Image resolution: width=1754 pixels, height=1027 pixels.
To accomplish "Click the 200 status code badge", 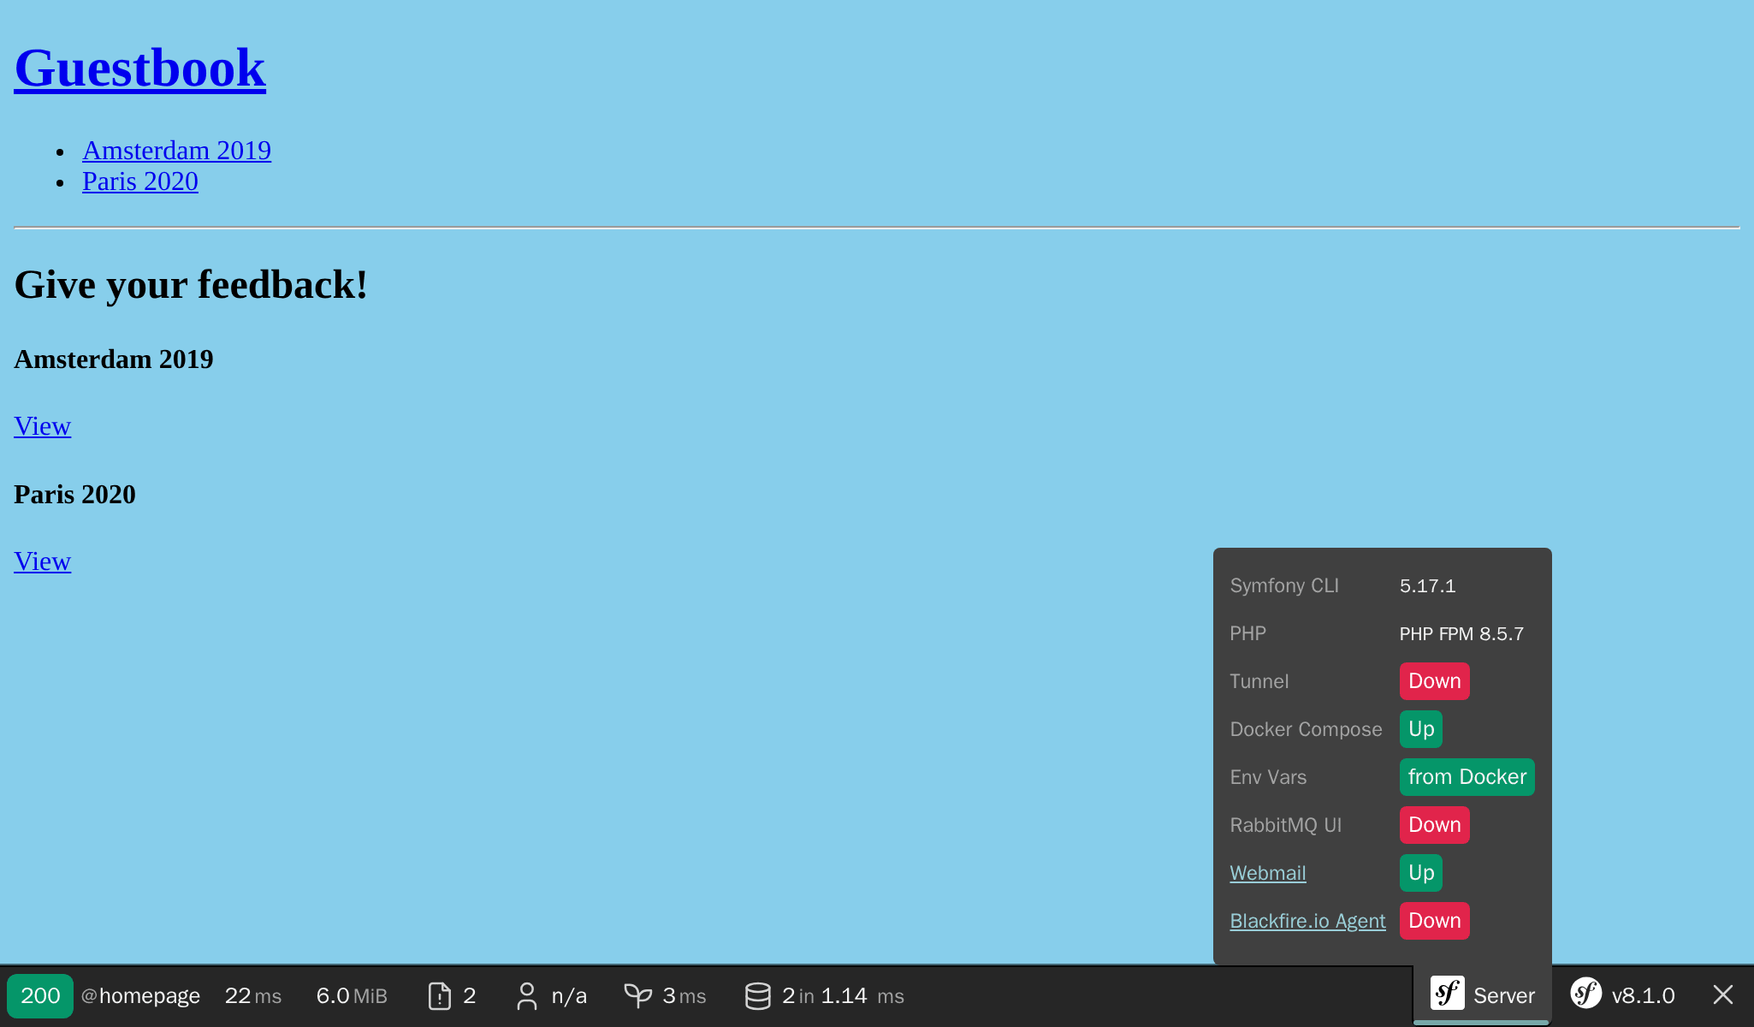I will [x=40, y=996].
